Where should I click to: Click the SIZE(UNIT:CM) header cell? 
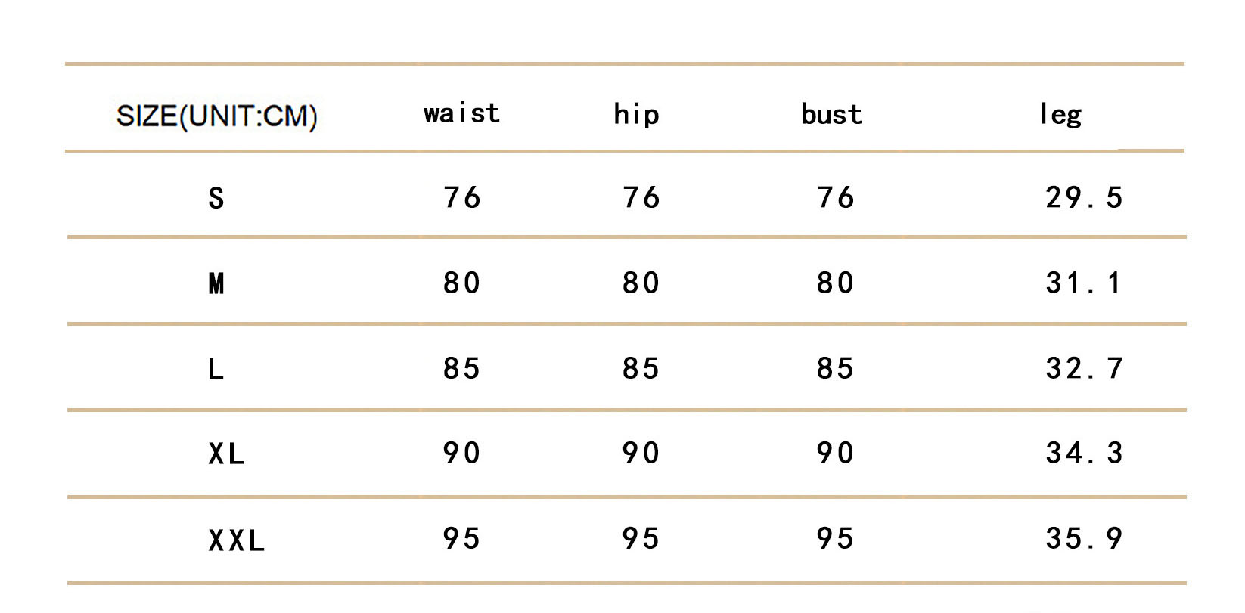(217, 116)
